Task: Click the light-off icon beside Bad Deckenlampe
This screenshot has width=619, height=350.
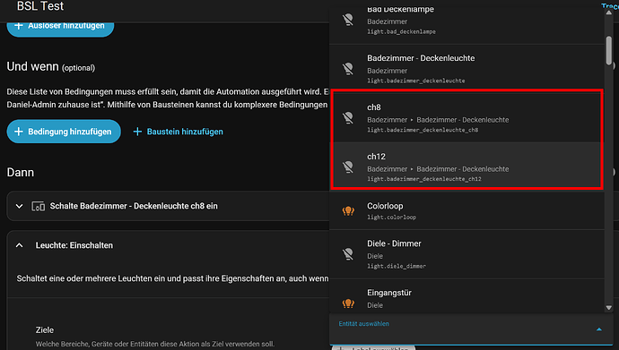Action: (348, 20)
